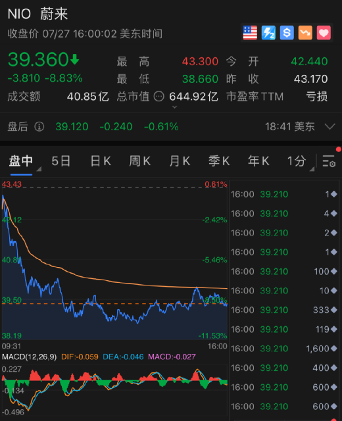Tap the trade row with volume 1,600

[x=284, y=349]
